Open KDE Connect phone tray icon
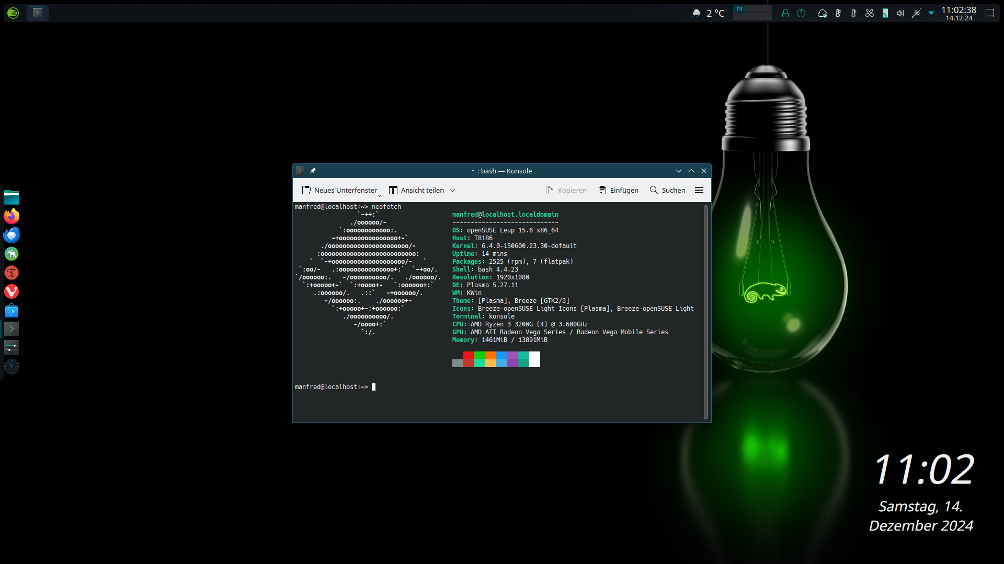1004x564 pixels. click(x=885, y=13)
